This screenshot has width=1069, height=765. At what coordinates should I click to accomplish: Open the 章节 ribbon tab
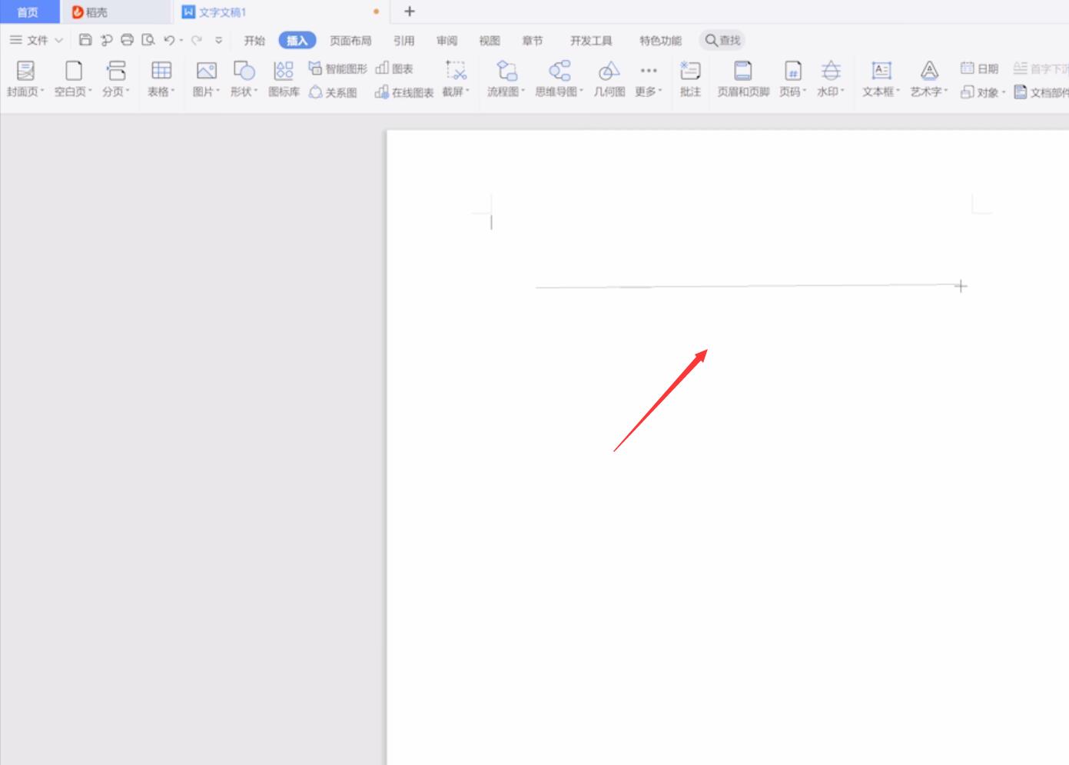pyautogui.click(x=533, y=41)
